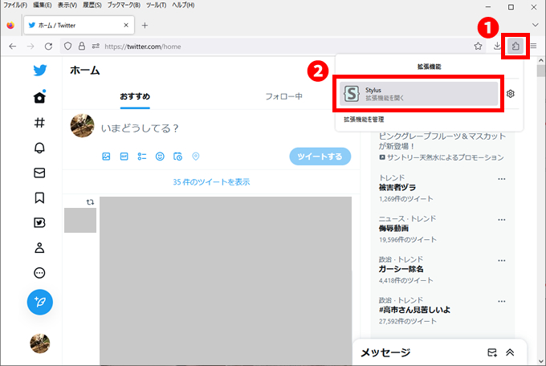546x366 pixels.
Task: Click the profile avatar beside tweet box
Action: tap(82, 125)
